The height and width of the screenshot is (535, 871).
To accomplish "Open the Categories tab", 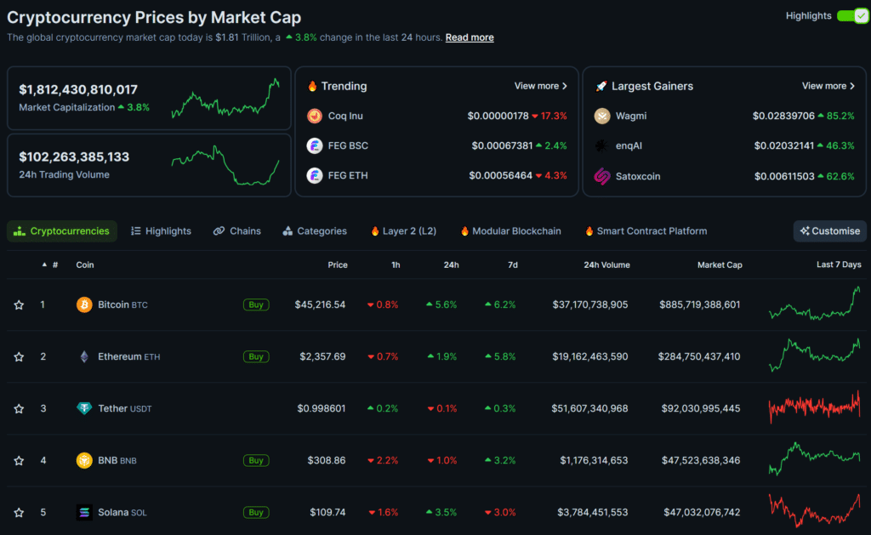I will [x=315, y=231].
